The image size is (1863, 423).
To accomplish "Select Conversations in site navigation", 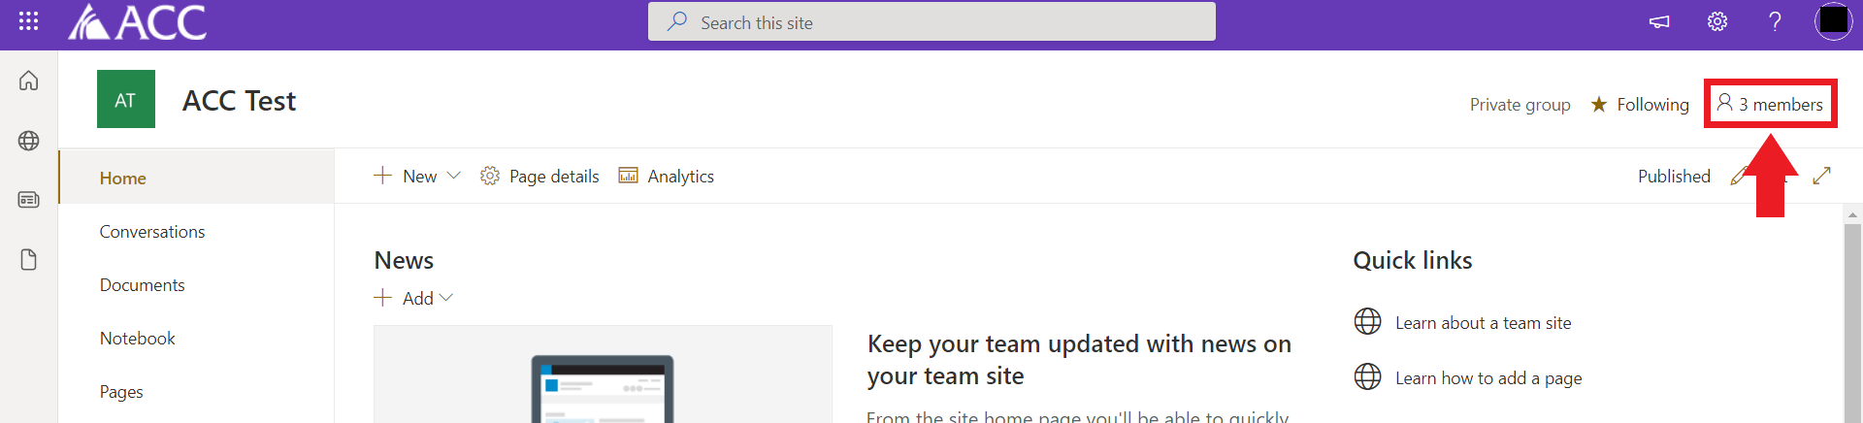I will click(152, 232).
